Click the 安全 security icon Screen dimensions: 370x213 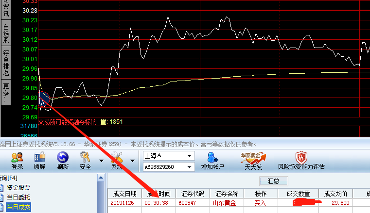[x=85, y=161]
